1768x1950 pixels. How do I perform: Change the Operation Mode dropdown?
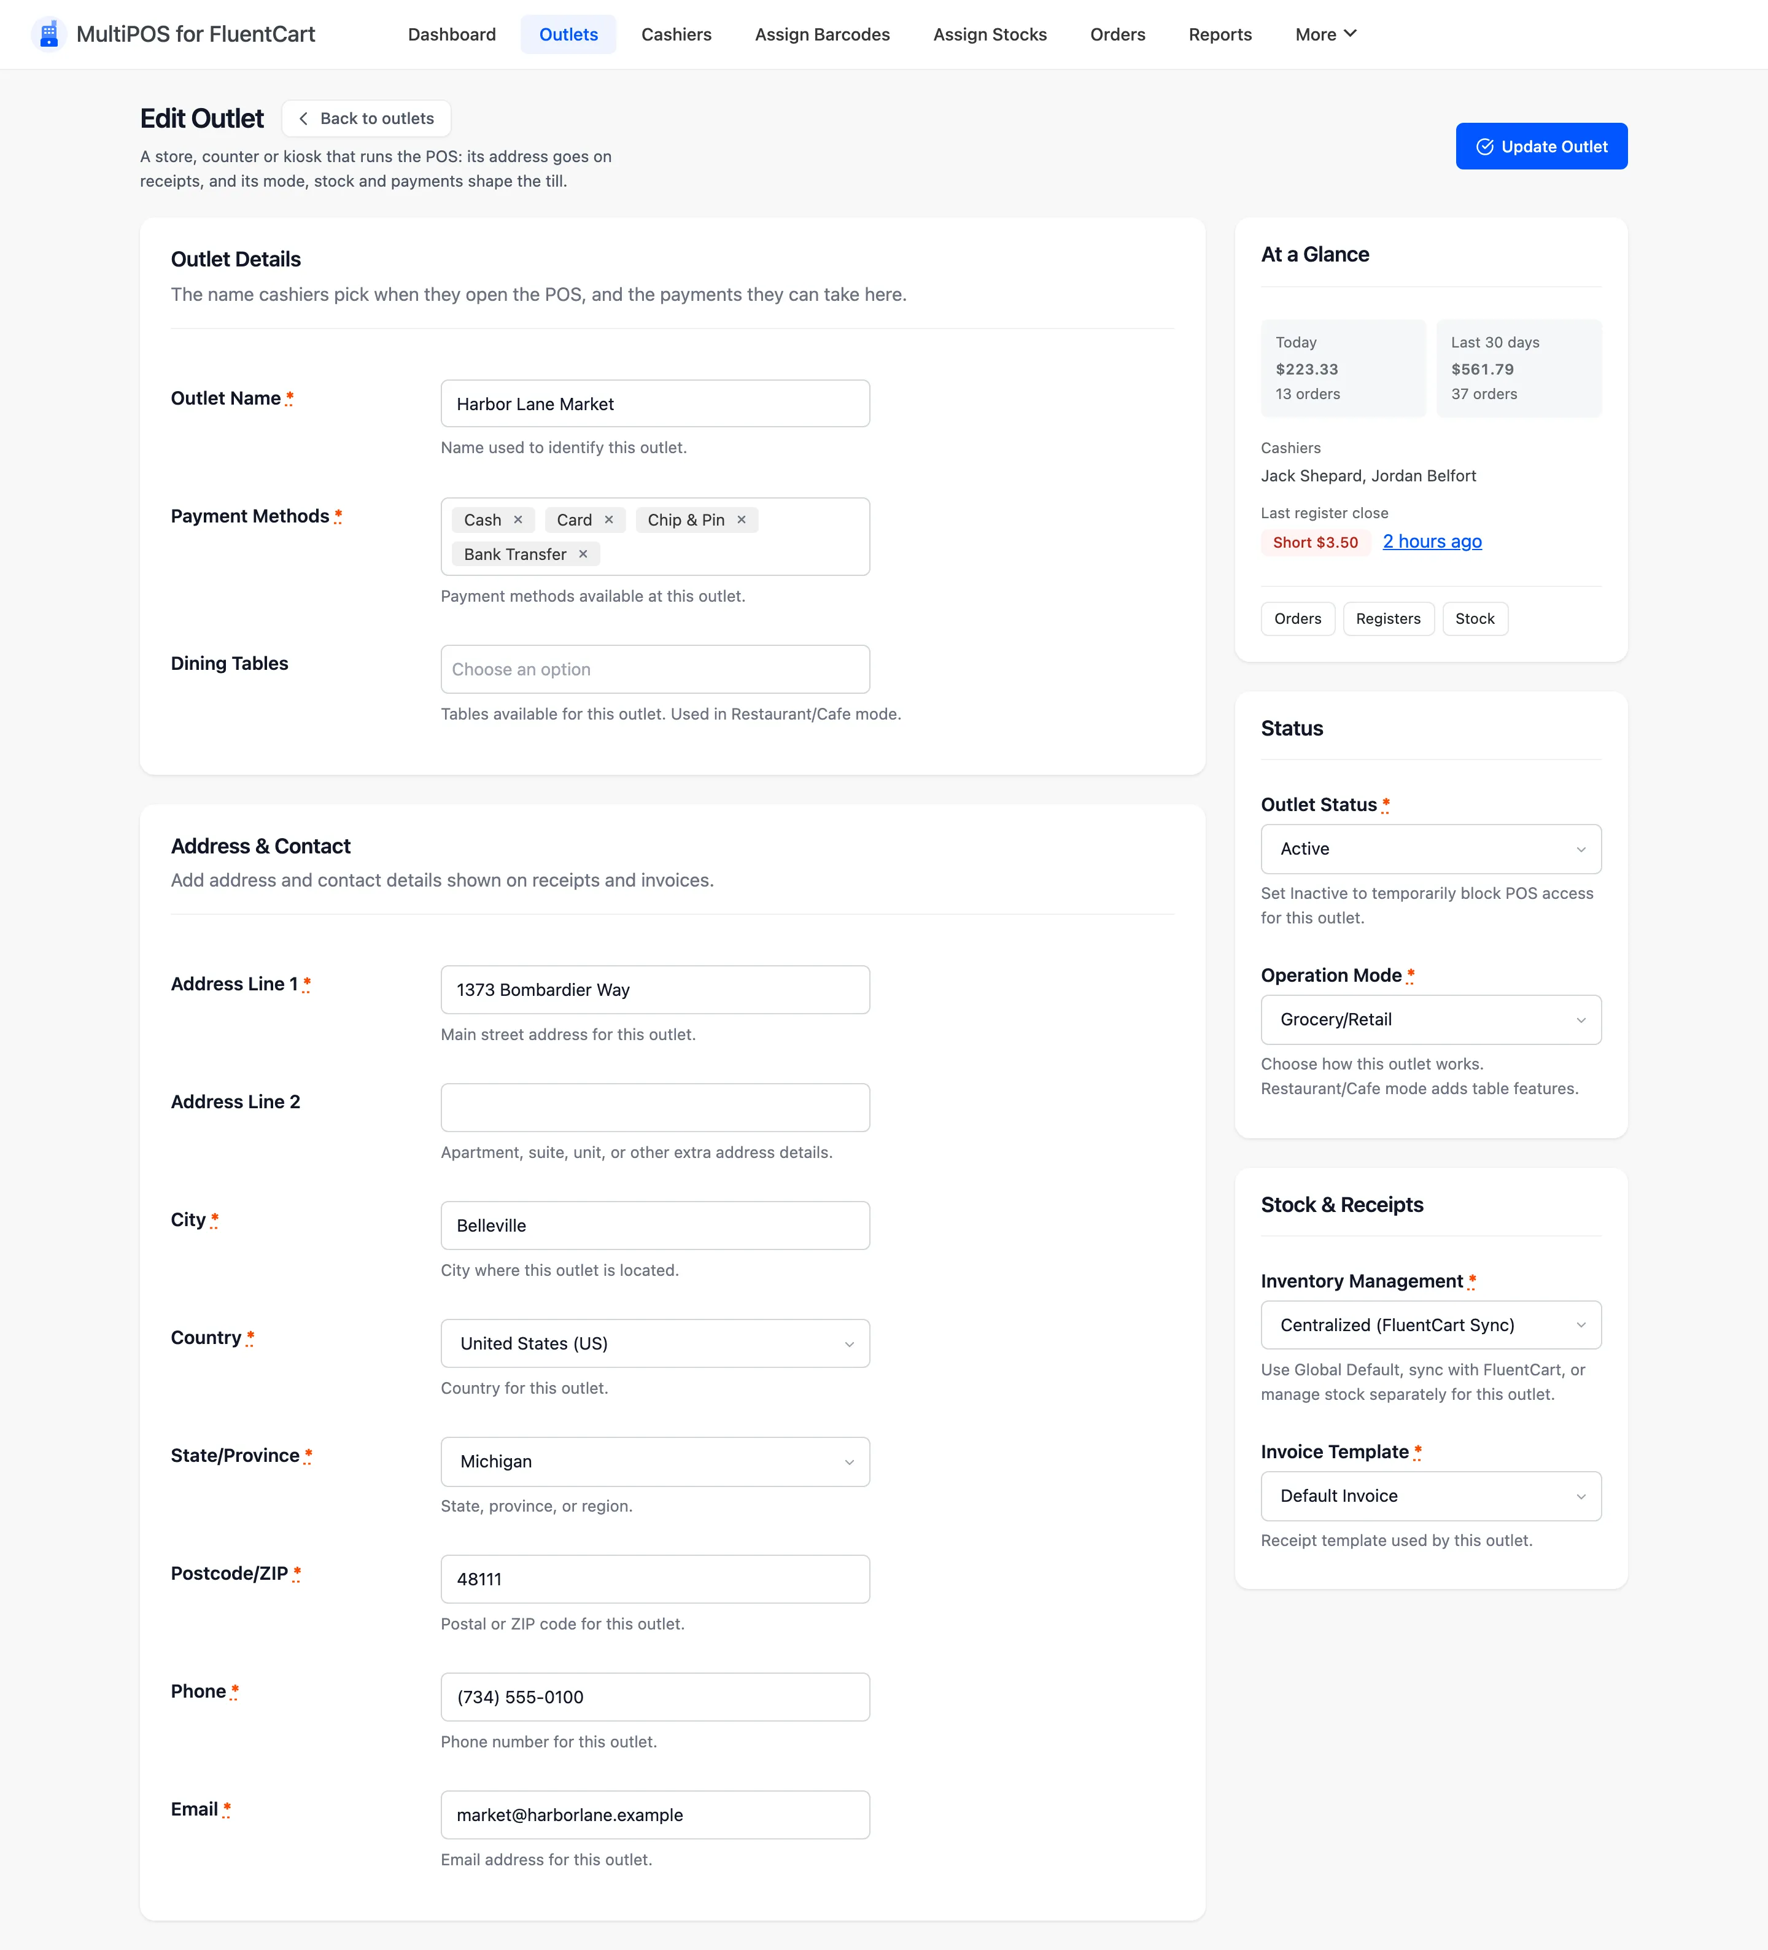tap(1430, 1019)
